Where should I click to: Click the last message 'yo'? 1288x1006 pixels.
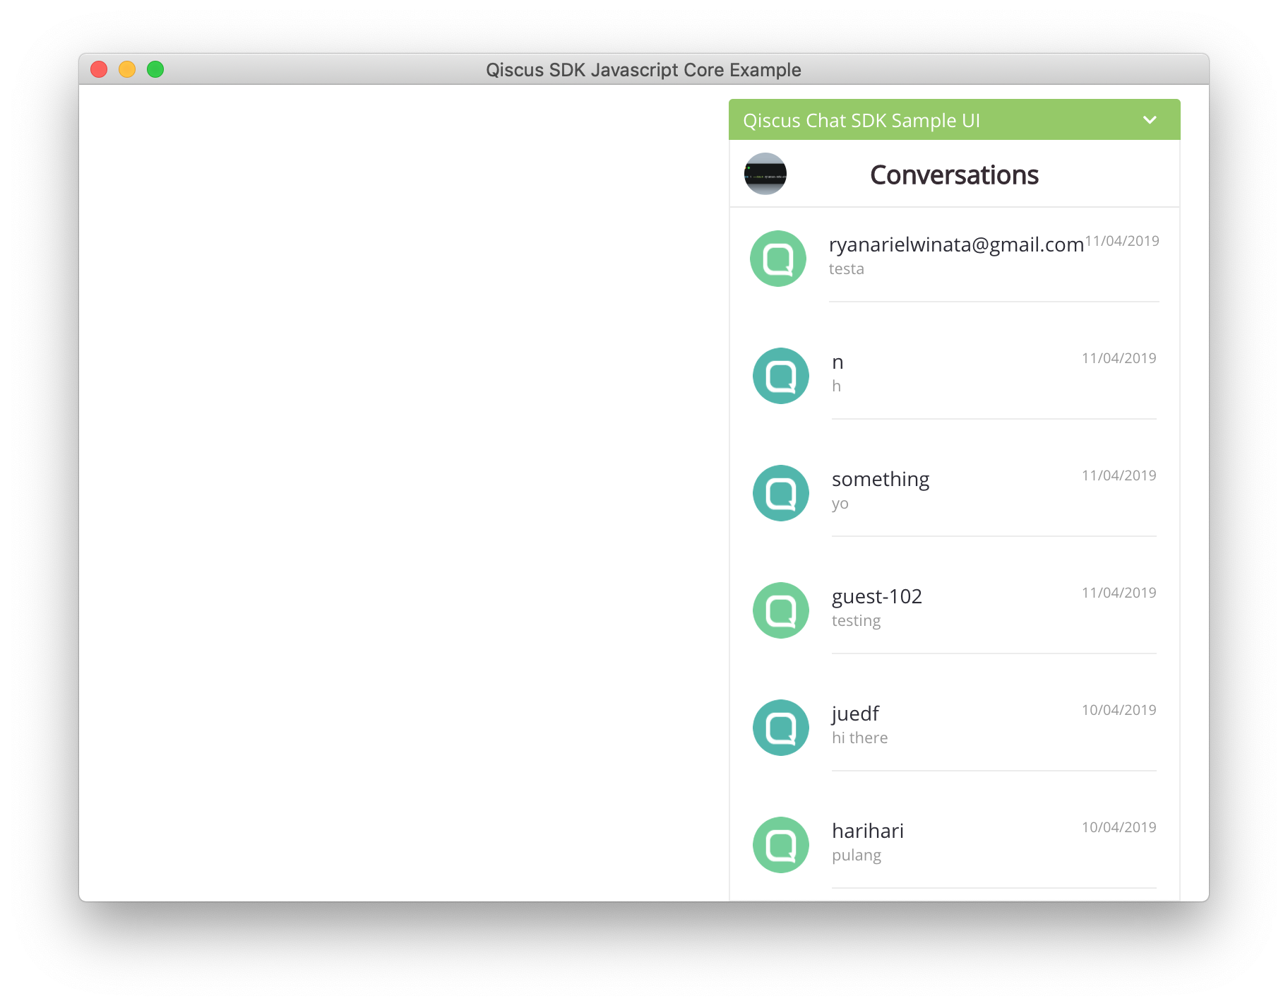(840, 504)
